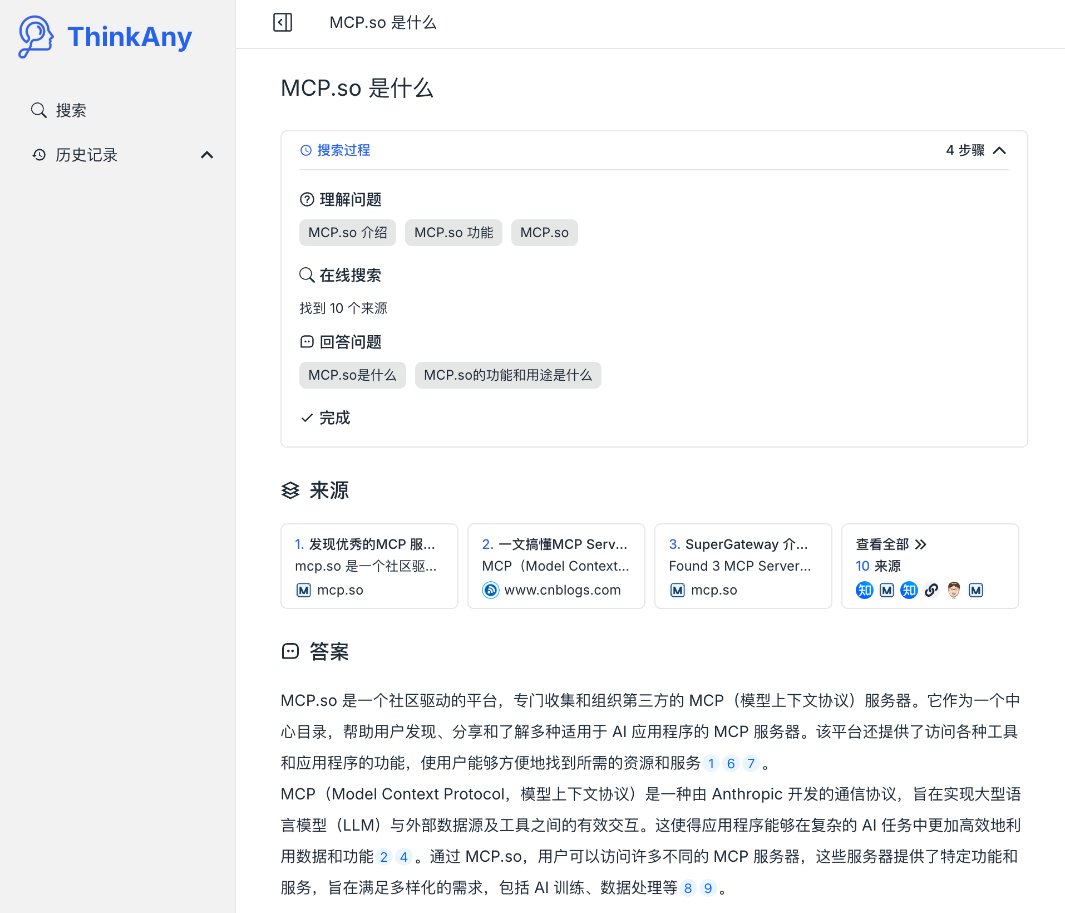Click the ThinkAny head logo icon
This screenshot has width=1065, height=913.
36,37
